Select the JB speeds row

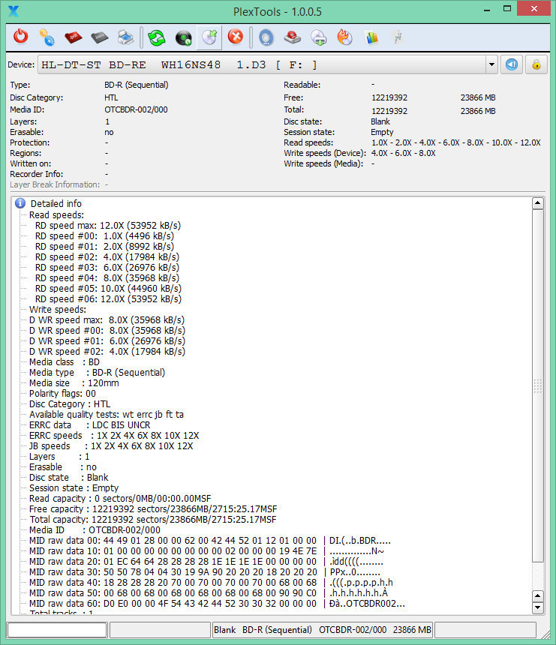click(x=111, y=446)
